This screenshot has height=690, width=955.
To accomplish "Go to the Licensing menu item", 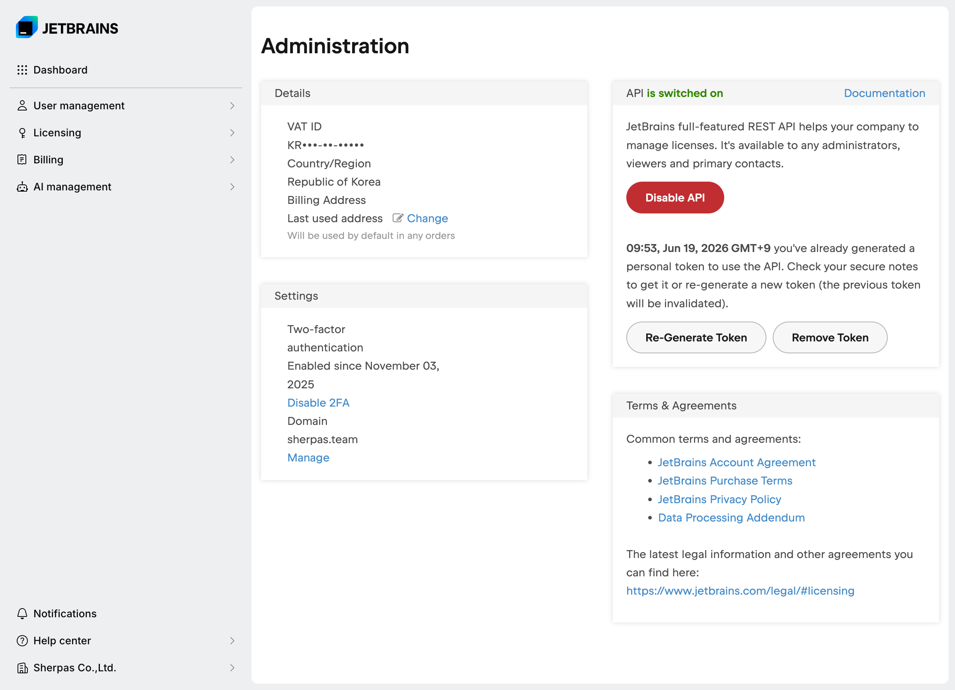I will coord(125,133).
